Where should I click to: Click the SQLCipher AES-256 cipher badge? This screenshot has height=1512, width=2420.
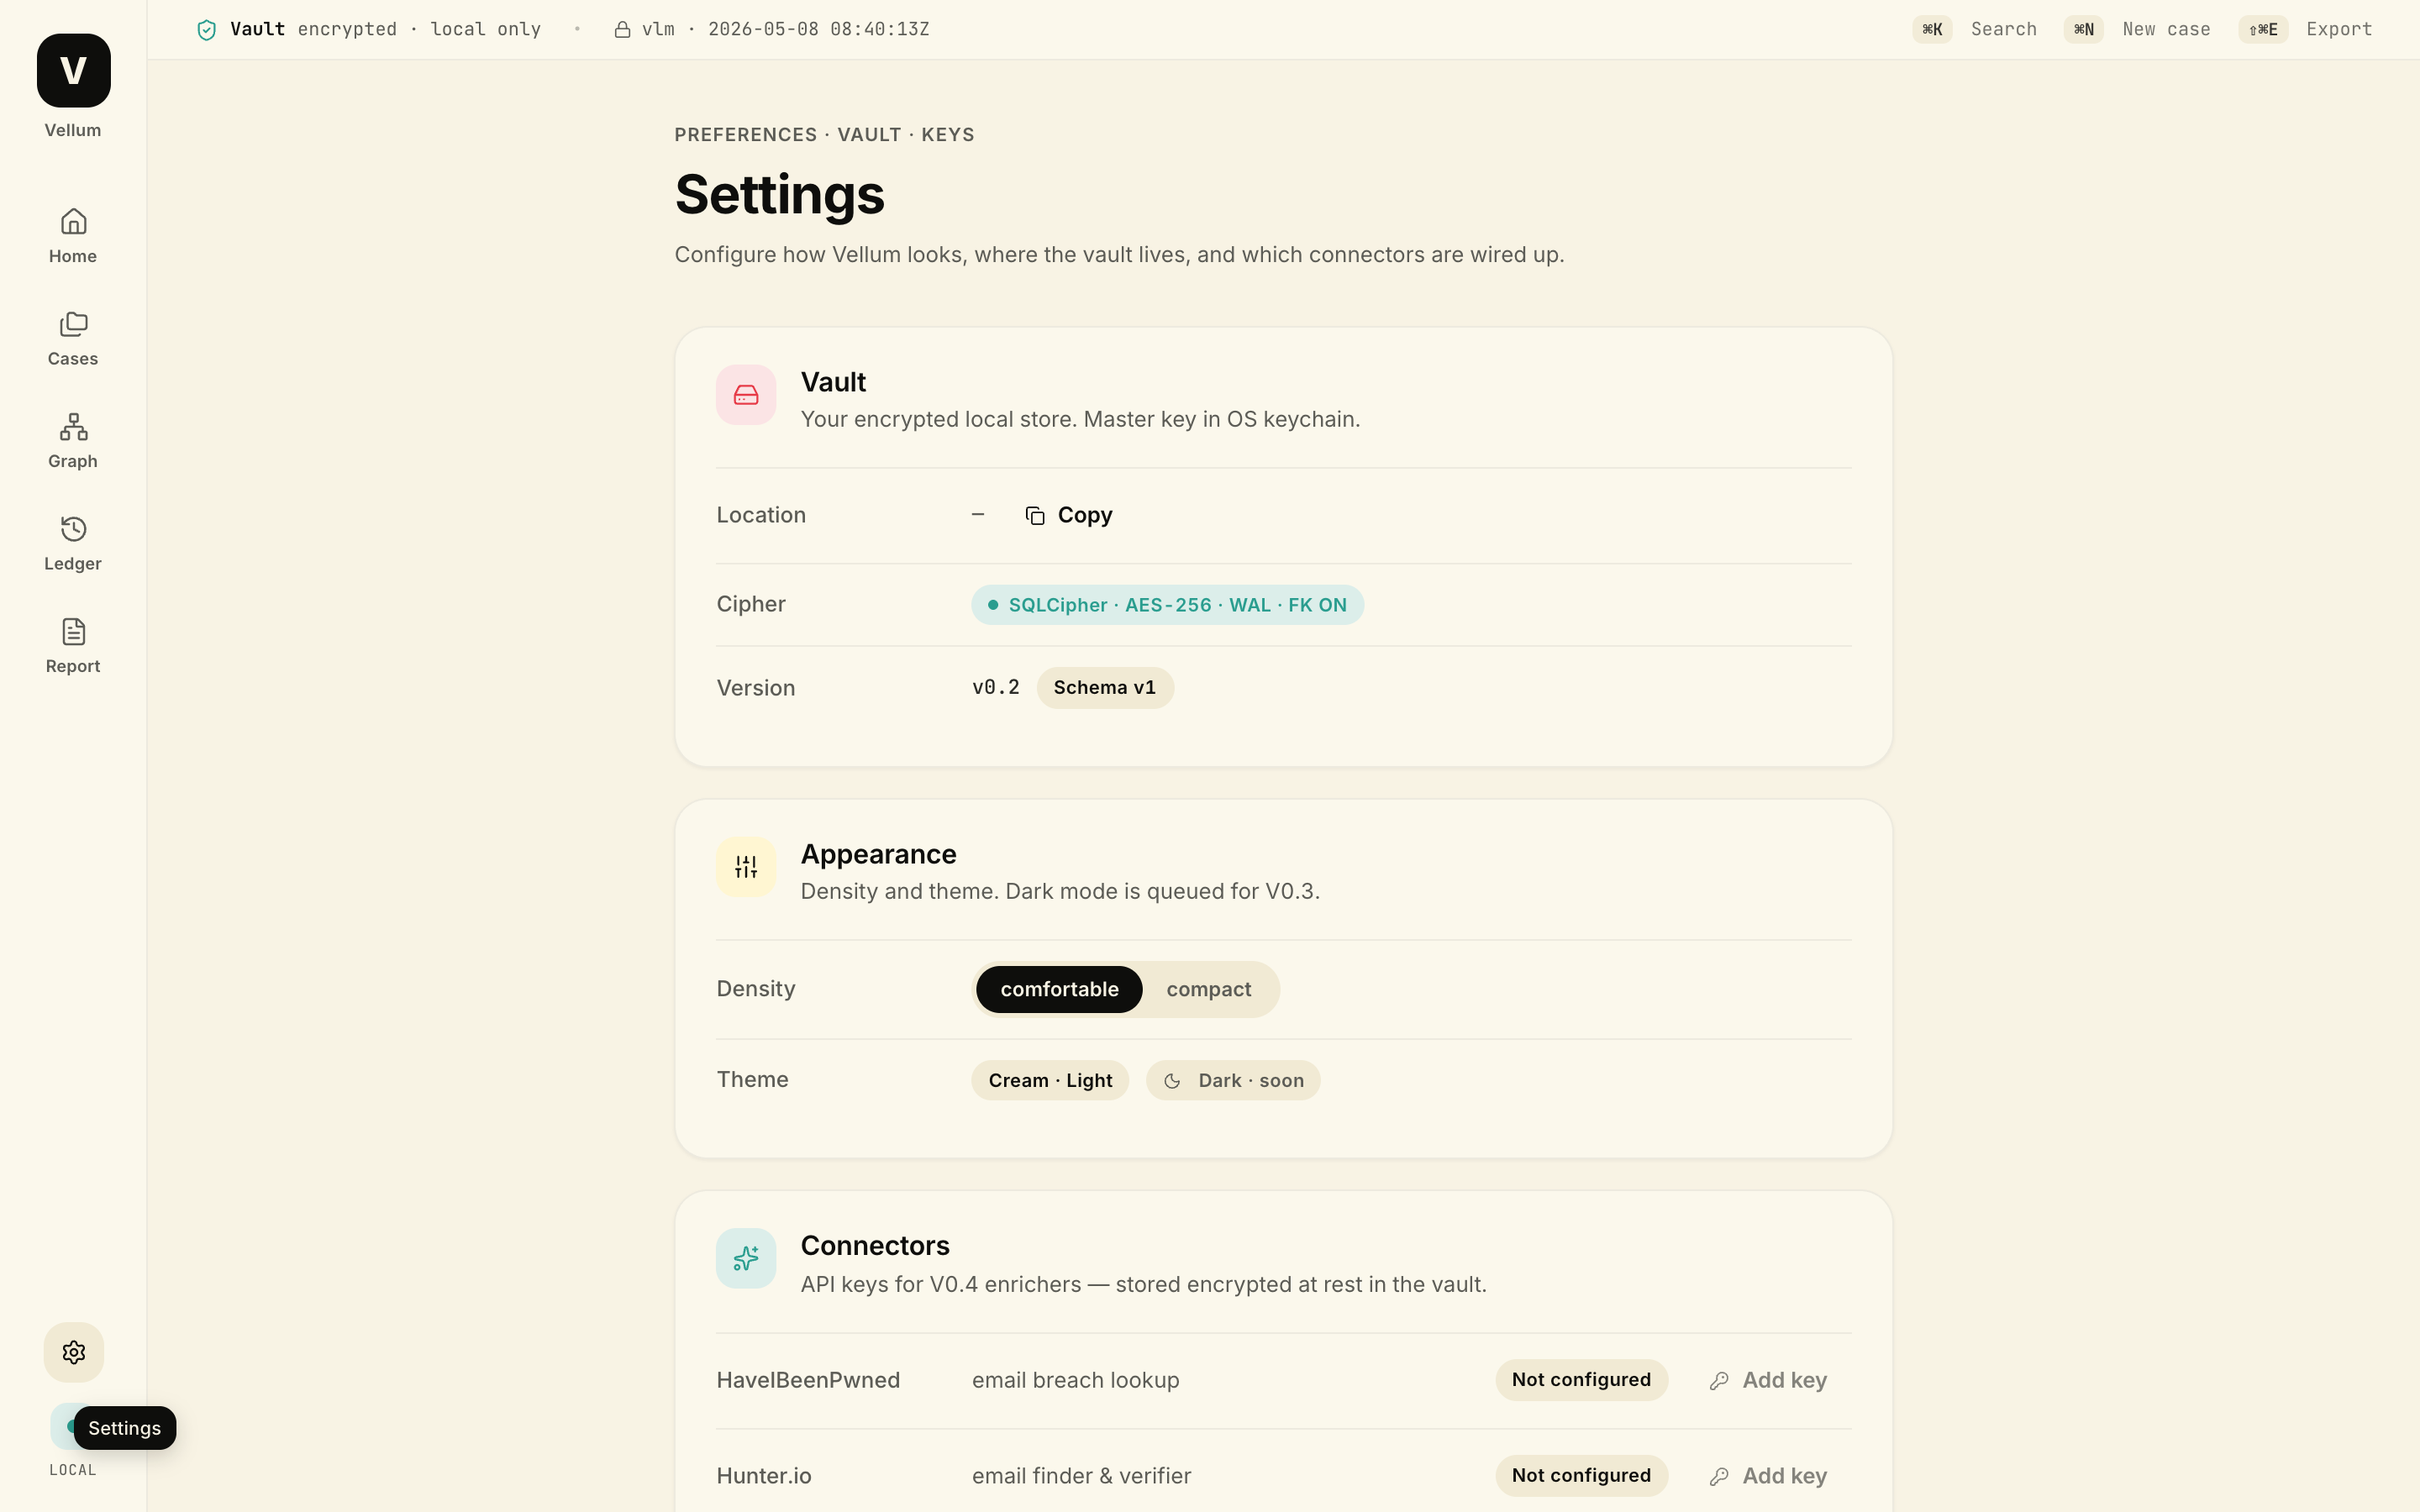pos(1167,605)
